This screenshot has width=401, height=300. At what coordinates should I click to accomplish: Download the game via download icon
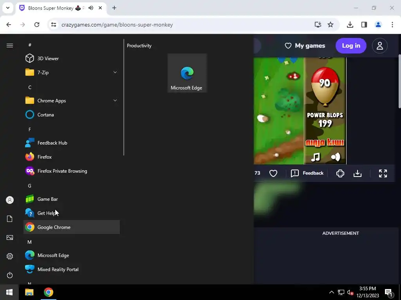(x=358, y=173)
